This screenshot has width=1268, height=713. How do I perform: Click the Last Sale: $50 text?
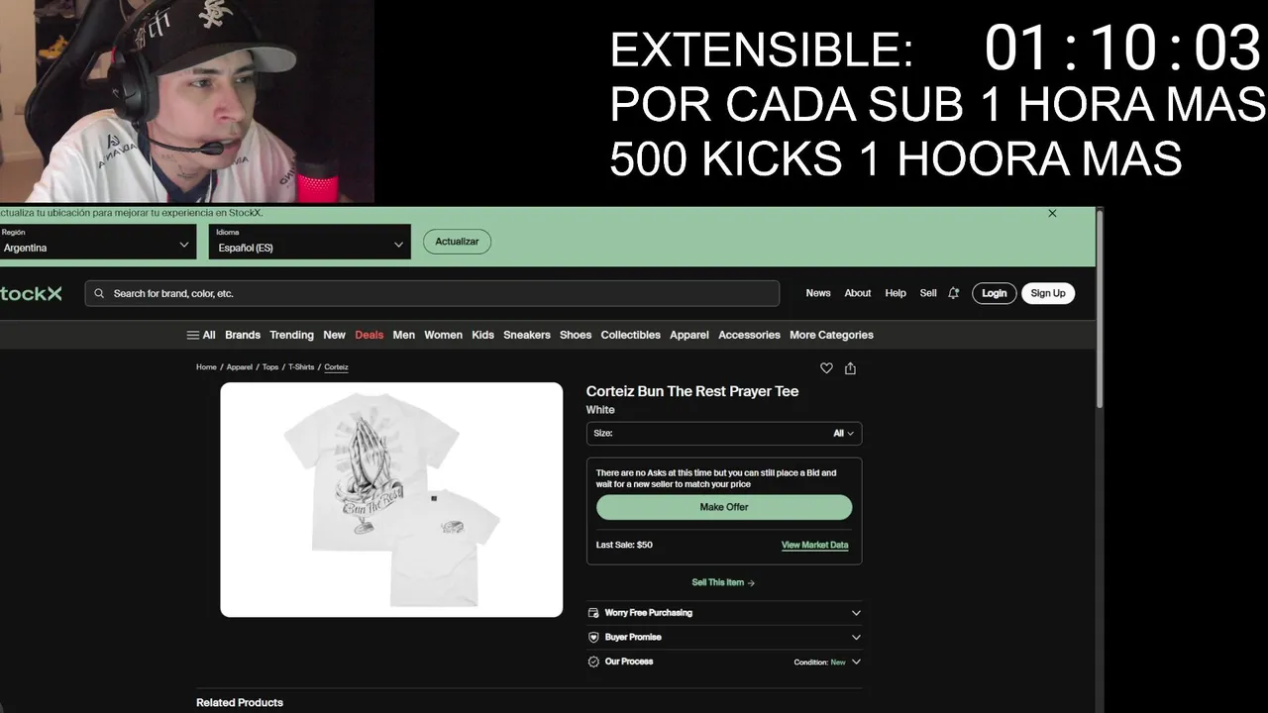[624, 545]
